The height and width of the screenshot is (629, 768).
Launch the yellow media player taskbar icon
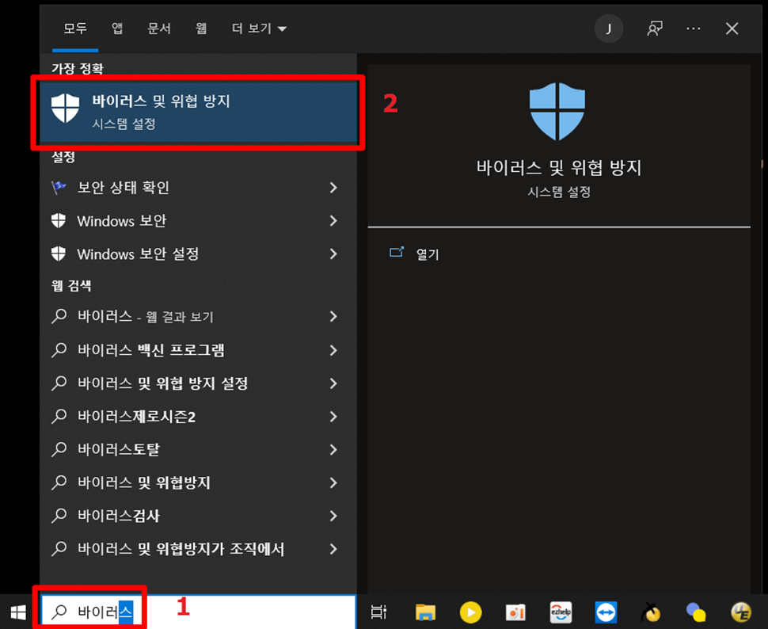(x=470, y=612)
